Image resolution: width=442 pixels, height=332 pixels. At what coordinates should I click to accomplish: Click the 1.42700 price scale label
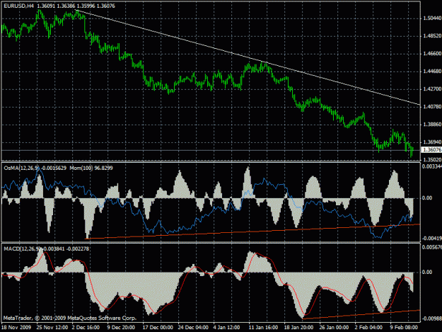point(432,89)
